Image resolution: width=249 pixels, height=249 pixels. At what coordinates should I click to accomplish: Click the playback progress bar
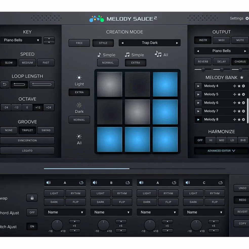pos(135,169)
